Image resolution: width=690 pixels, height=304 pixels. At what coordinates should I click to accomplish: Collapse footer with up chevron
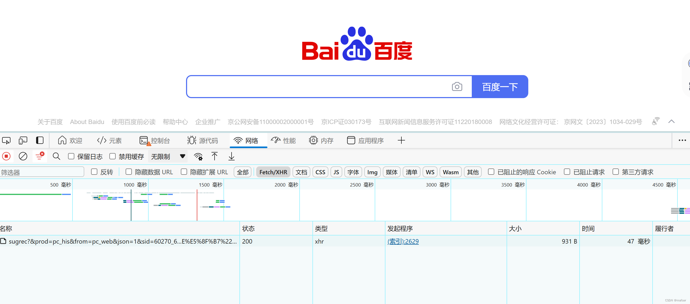[671, 121]
